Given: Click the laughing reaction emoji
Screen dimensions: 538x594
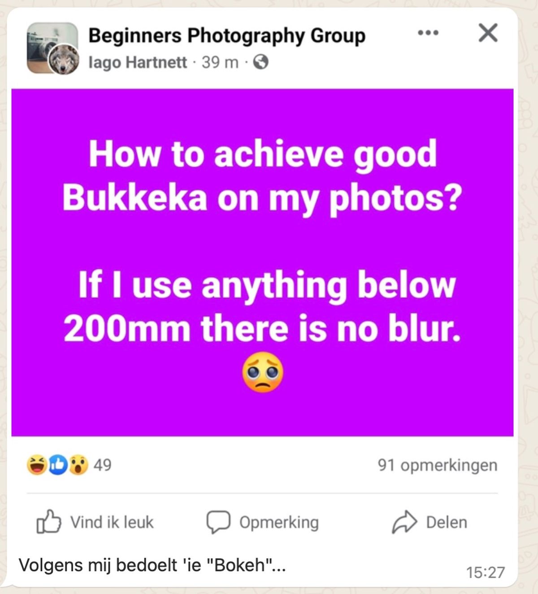Looking at the screenshot, I should coord(37,465).
